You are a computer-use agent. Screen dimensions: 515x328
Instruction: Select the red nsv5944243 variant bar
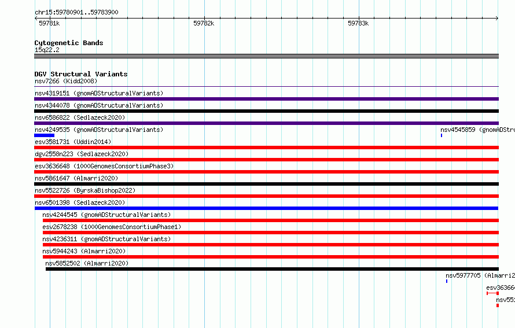point(271,257)
